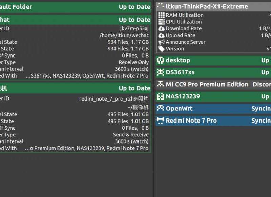Click the CPU Utilization server icon

161,22
